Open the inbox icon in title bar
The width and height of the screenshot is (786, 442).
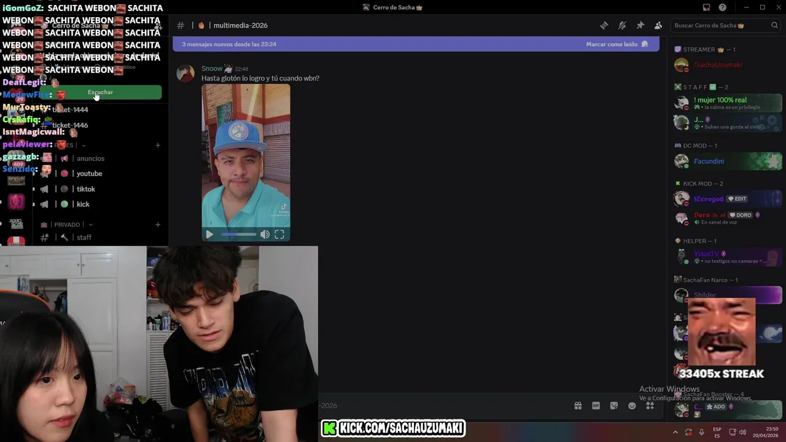[706, 7]
